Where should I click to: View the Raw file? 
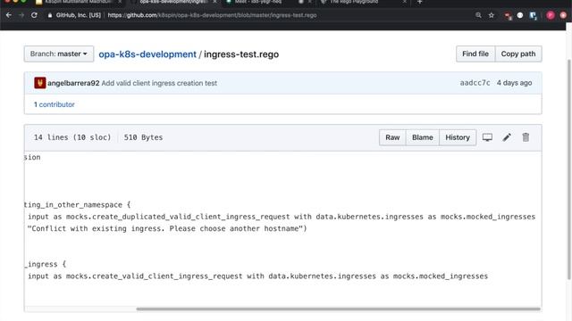pos(392,137)
